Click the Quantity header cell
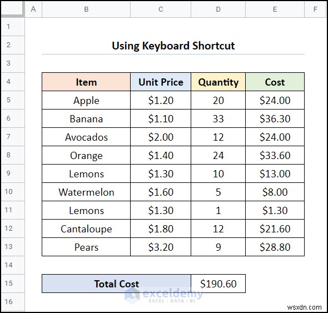 [x=218, y=82]
